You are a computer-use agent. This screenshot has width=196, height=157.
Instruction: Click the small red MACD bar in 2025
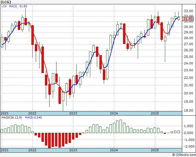[x=165, y=133]
